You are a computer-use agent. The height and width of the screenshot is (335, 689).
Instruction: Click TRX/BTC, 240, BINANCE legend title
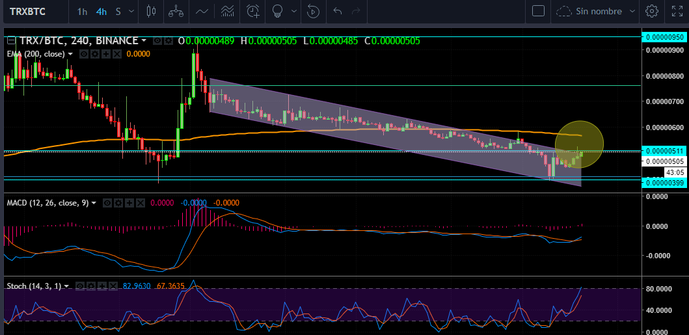(x=78, y=41)
